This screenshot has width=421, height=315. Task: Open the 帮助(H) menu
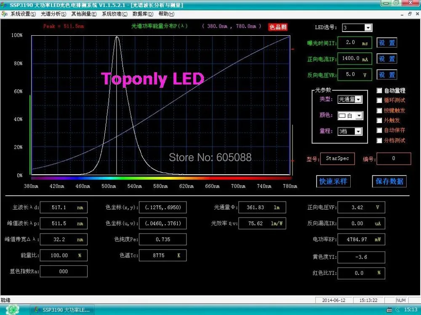click(x=166, y=14)
